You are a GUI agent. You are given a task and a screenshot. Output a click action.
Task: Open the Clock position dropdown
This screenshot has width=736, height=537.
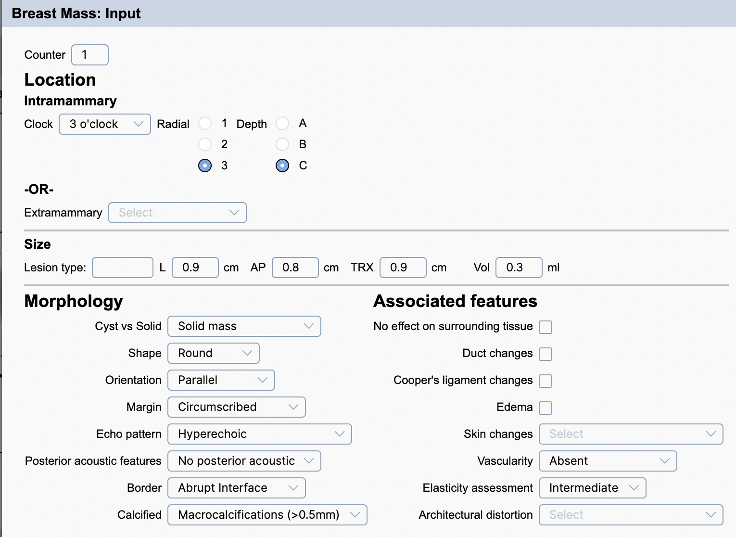pos(105,124)
